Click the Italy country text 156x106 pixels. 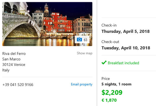coord(6,70)
